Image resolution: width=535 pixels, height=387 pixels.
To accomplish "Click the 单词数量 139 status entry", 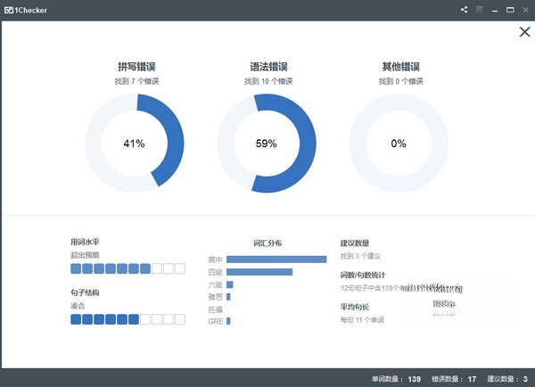I will [396, 379].
